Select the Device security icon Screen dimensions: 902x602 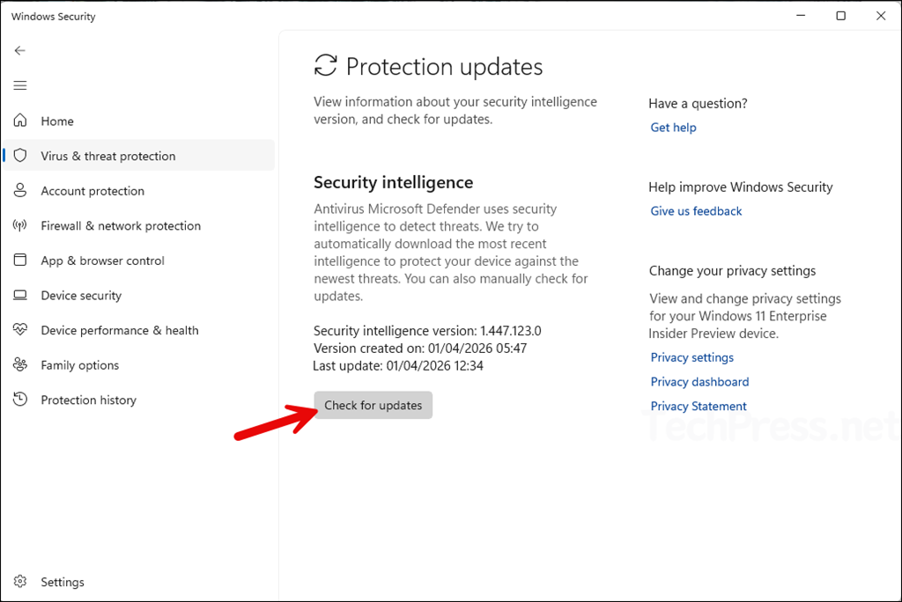click(21, 296)
